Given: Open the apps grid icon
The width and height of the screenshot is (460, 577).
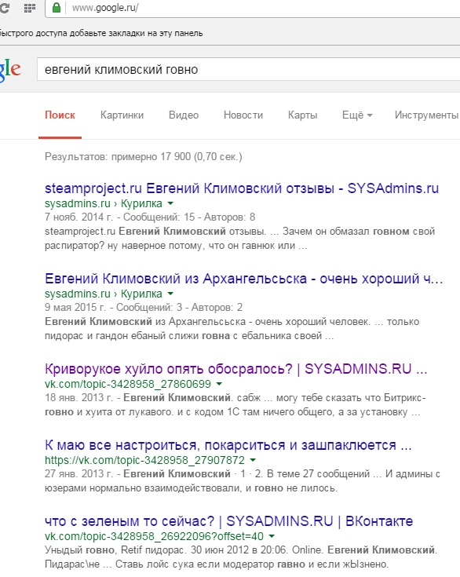Looking at the screenshot, I should click(x=30, y=8).
